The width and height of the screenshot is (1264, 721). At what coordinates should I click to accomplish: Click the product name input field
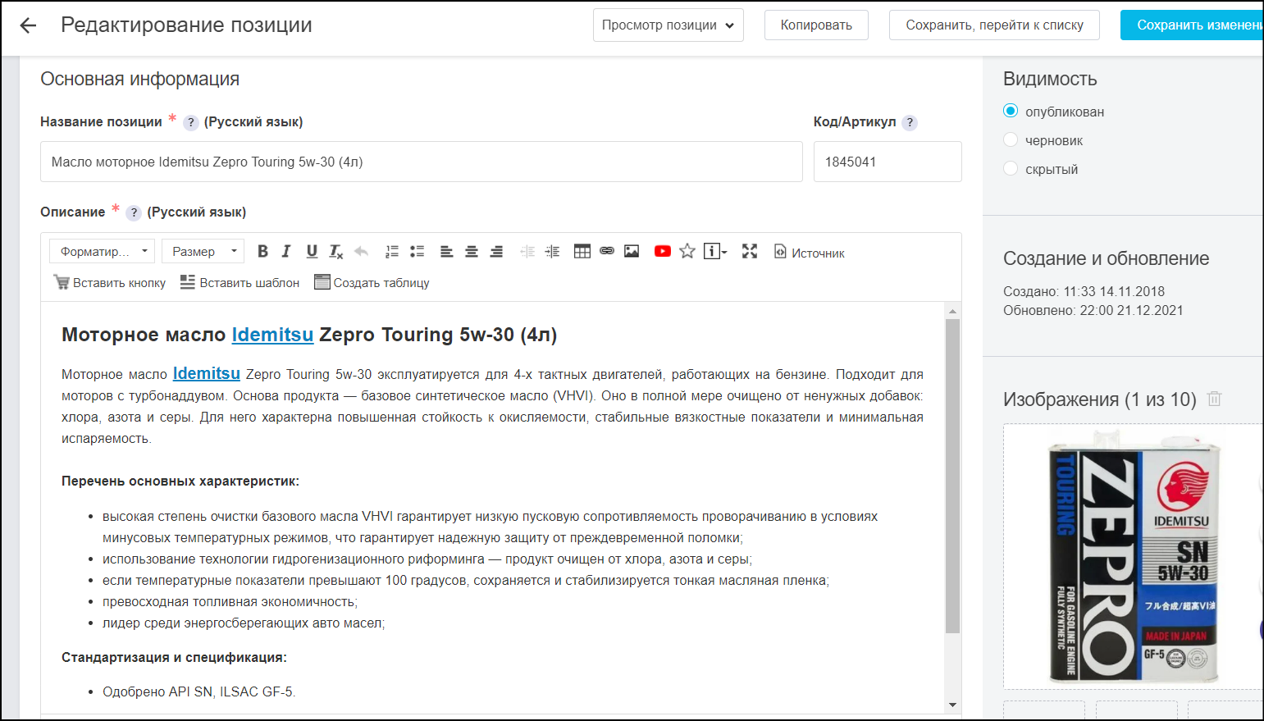422,162
